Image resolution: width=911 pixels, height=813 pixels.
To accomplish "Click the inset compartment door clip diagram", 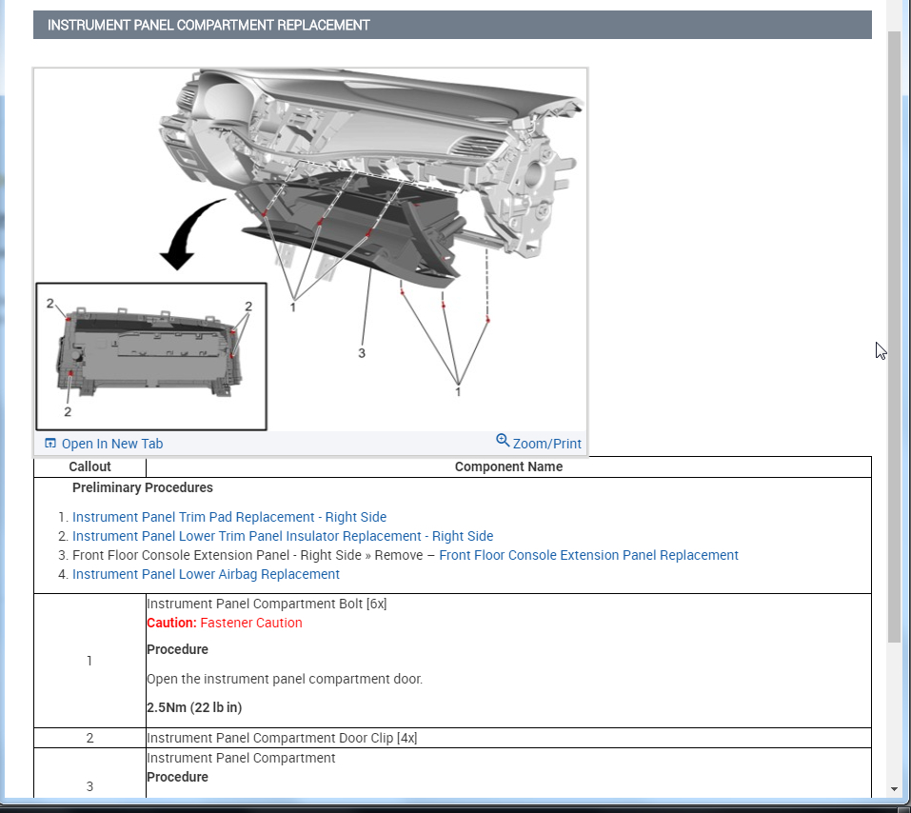I will pos(151,357).
